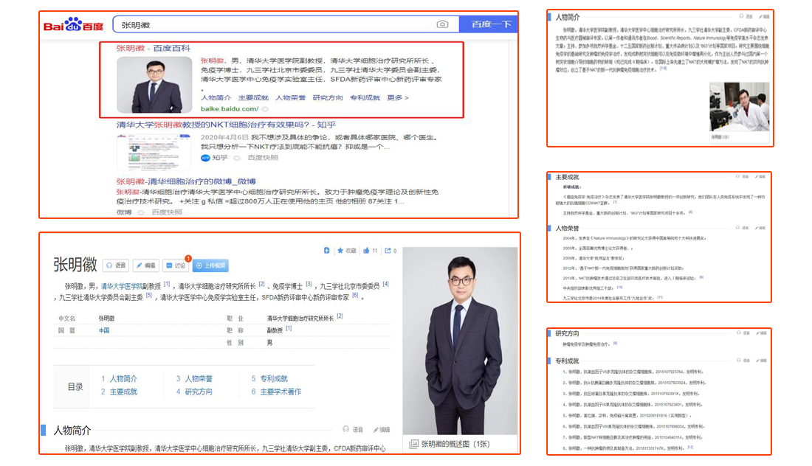Click the camera icon for image search
The image size is (812, 466).
click(x=443, y=24)
